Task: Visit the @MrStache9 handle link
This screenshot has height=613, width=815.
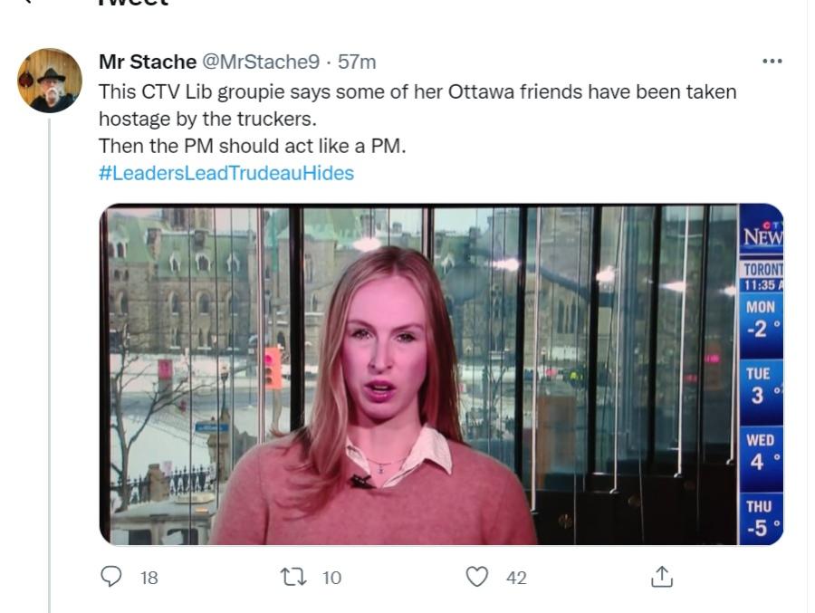Action: coord(260,62)
